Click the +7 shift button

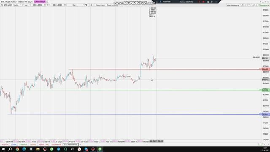click(246, 5)
